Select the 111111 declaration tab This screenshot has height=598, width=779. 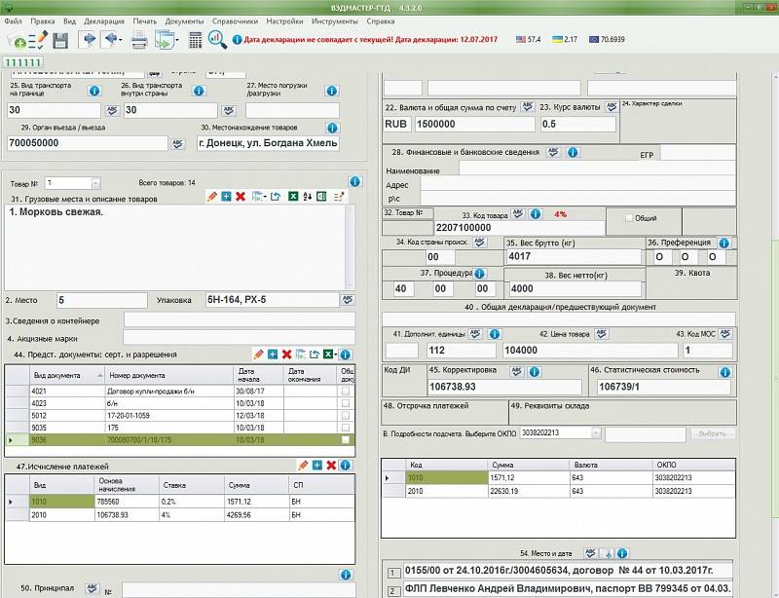(24, 61)
